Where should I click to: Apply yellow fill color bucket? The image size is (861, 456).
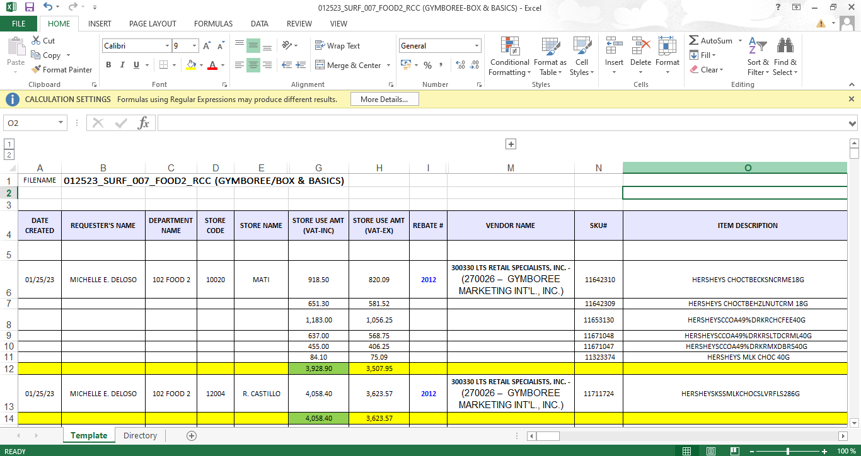click(x=192, y=65)
